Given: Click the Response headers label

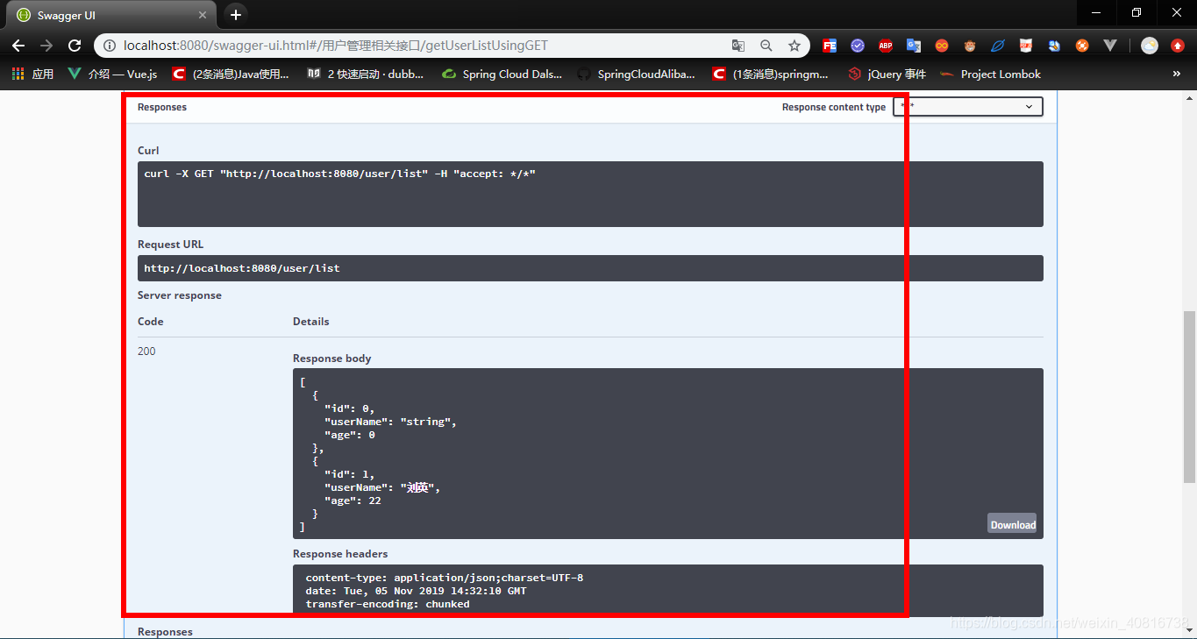Looking at the screenshot, I should 340,554.
